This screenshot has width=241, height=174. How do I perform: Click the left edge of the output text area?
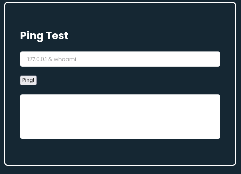[x=22, y=117]
